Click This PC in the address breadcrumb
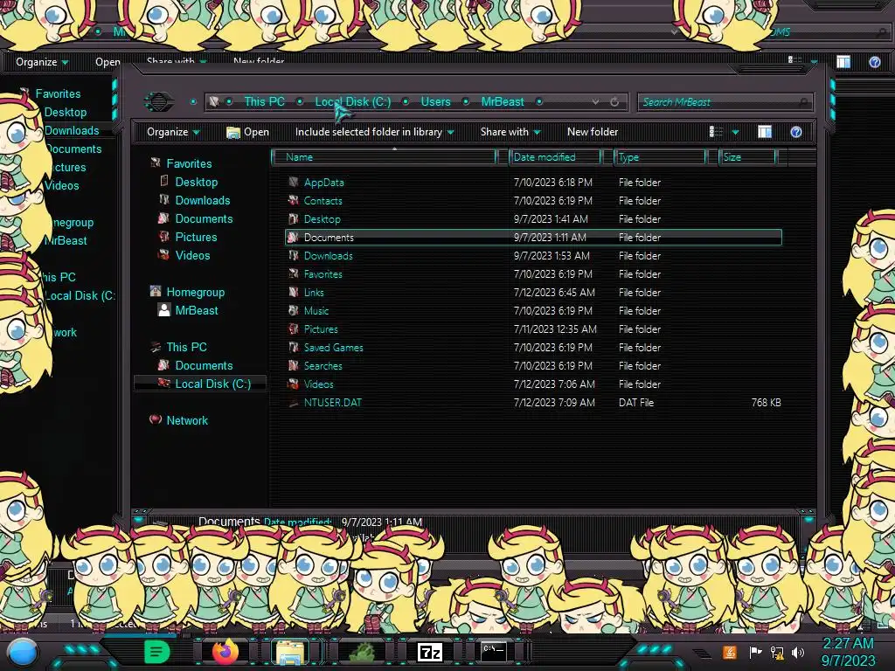895x671 pixels. 264,101
